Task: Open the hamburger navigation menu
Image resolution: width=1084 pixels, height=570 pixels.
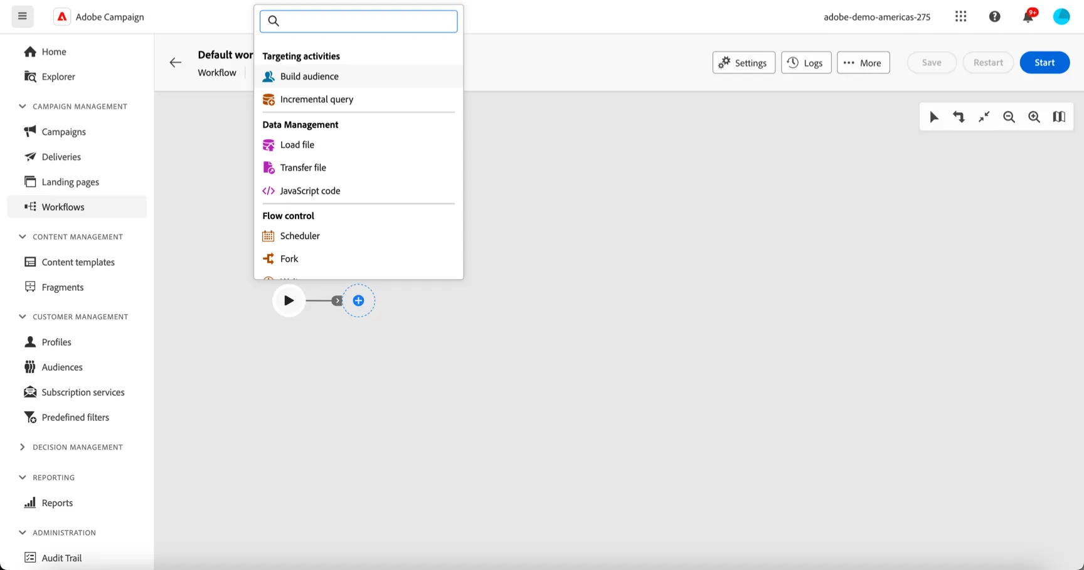Action: click(22, 16)
